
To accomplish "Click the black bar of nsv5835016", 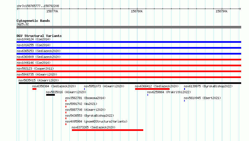I will click(x=50, y=95).
